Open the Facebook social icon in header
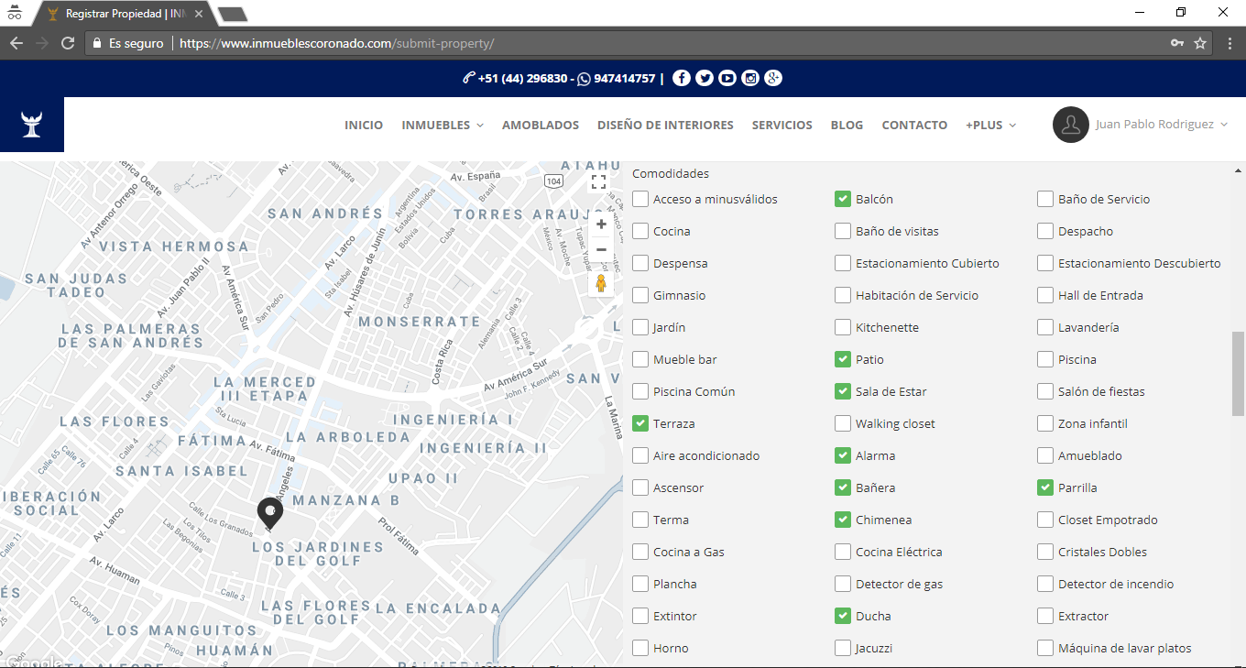The width and height of the screenshot is (1246, 668). [x=681, y=78]
